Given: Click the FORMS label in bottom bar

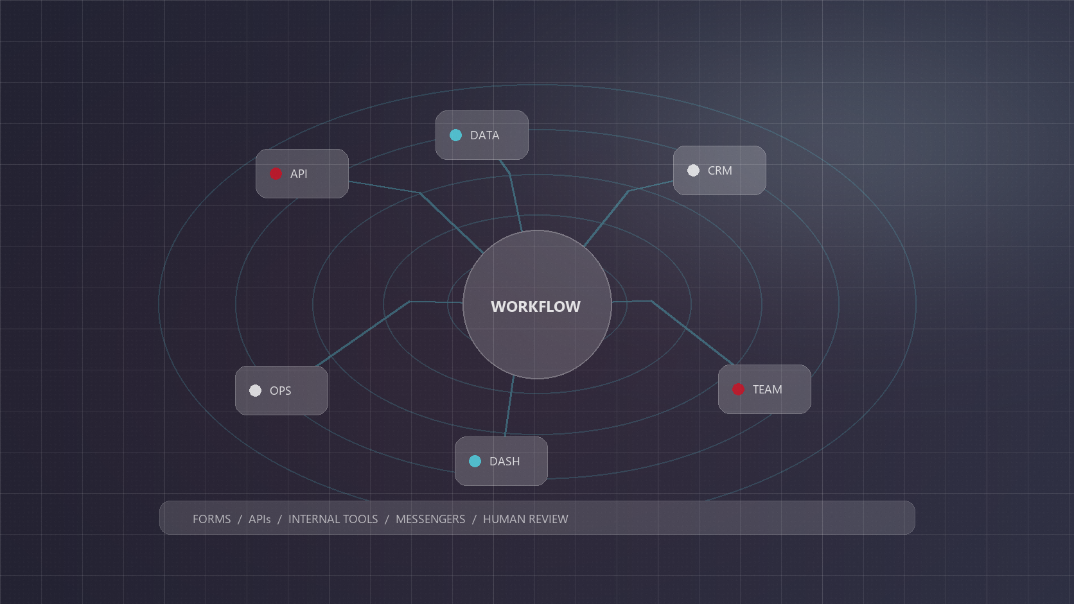Looking at the screenshot, I should (x=211, y=519).
